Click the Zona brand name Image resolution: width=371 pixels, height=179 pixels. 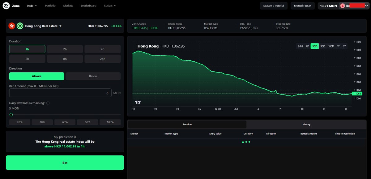coord(15,6)
